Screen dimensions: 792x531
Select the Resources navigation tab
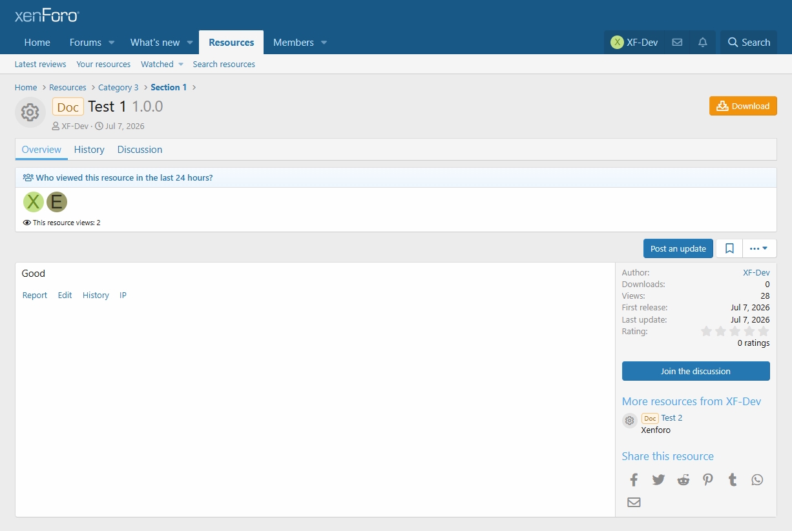(x=231, y=42)
